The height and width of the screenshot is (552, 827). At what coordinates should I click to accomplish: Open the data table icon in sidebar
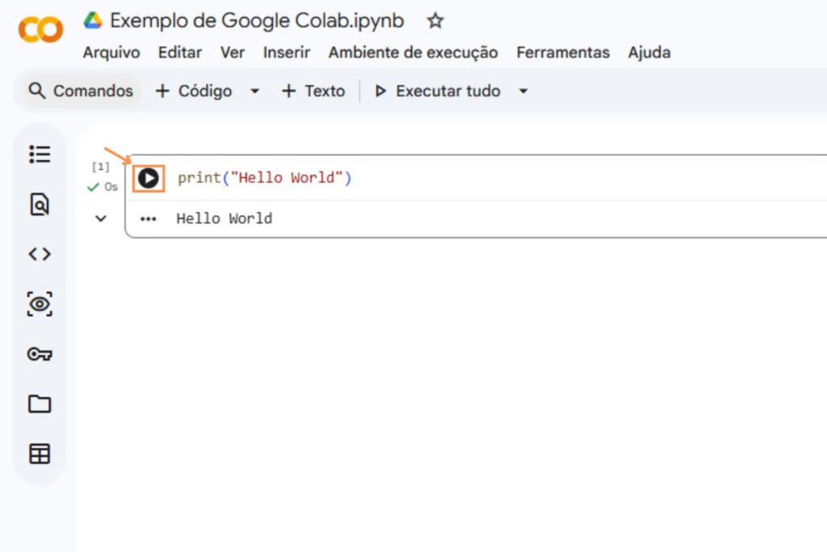click(x=40, y=454)
